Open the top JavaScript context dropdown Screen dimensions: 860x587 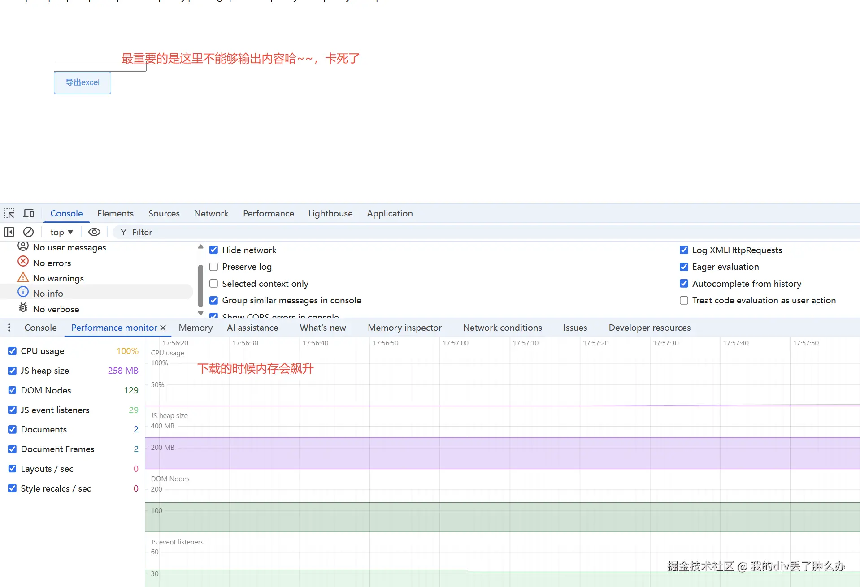point(61,232)
